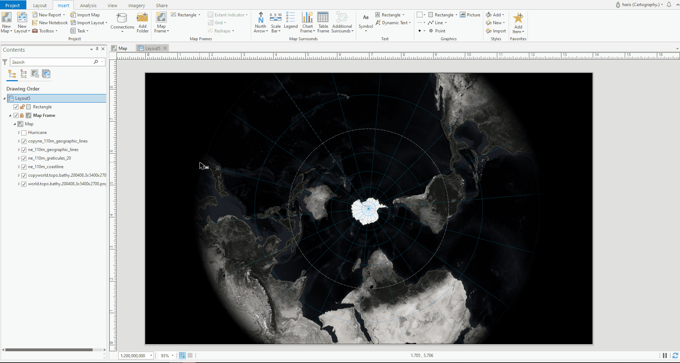
Task: Toggle copyne_110m_geographic_lines layer visibility
Action: pos(24,141)
